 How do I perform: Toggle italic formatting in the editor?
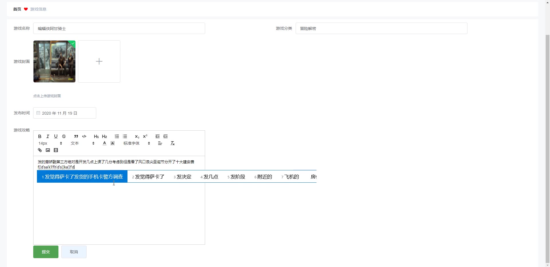pyautogui.click(x=48, y=136)
